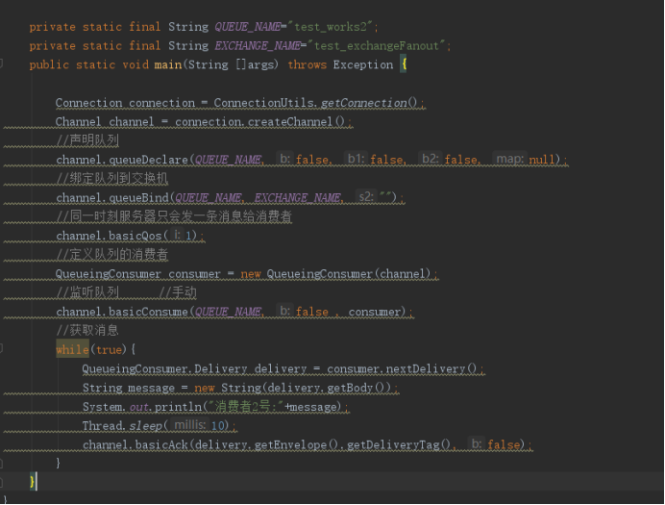665x505 pixels.
Task: Click the main method name
Action: click(168, 64)
